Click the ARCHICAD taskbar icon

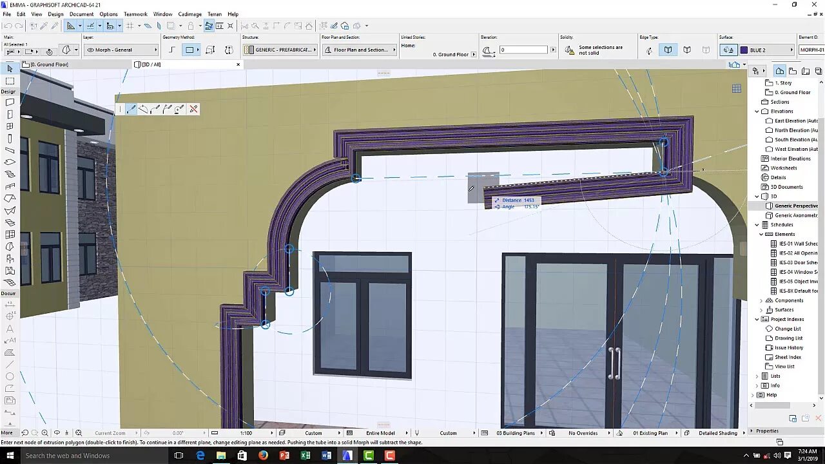(x=347, y=456)
